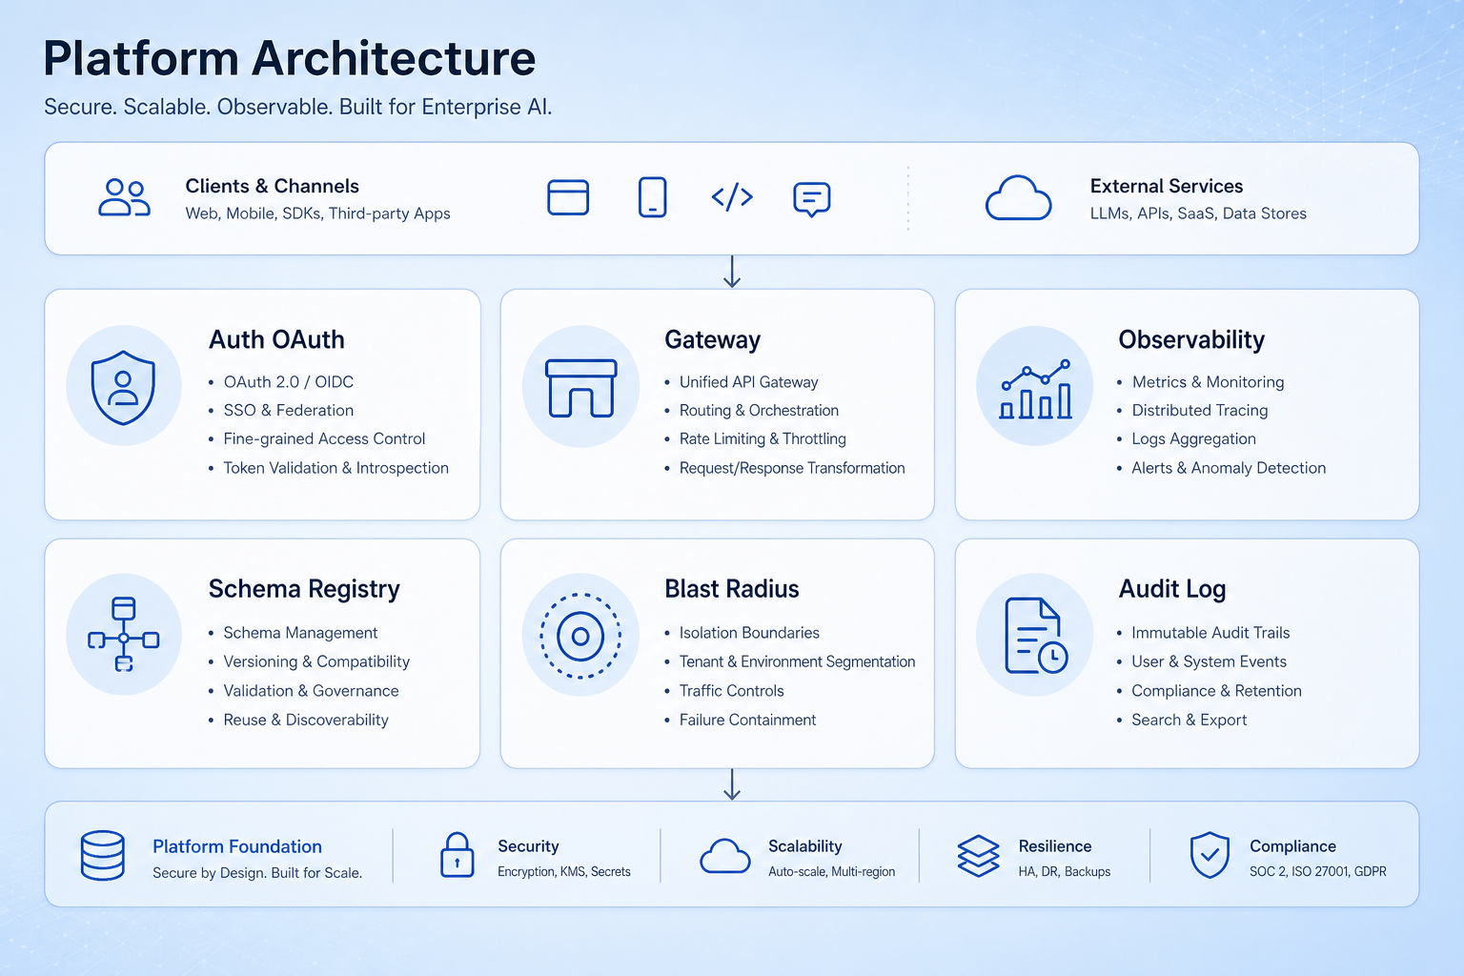Click 'Versioning & Compatibility' bullet
1464x976 pixels.
pyautogui.click(x=316, y=661)
